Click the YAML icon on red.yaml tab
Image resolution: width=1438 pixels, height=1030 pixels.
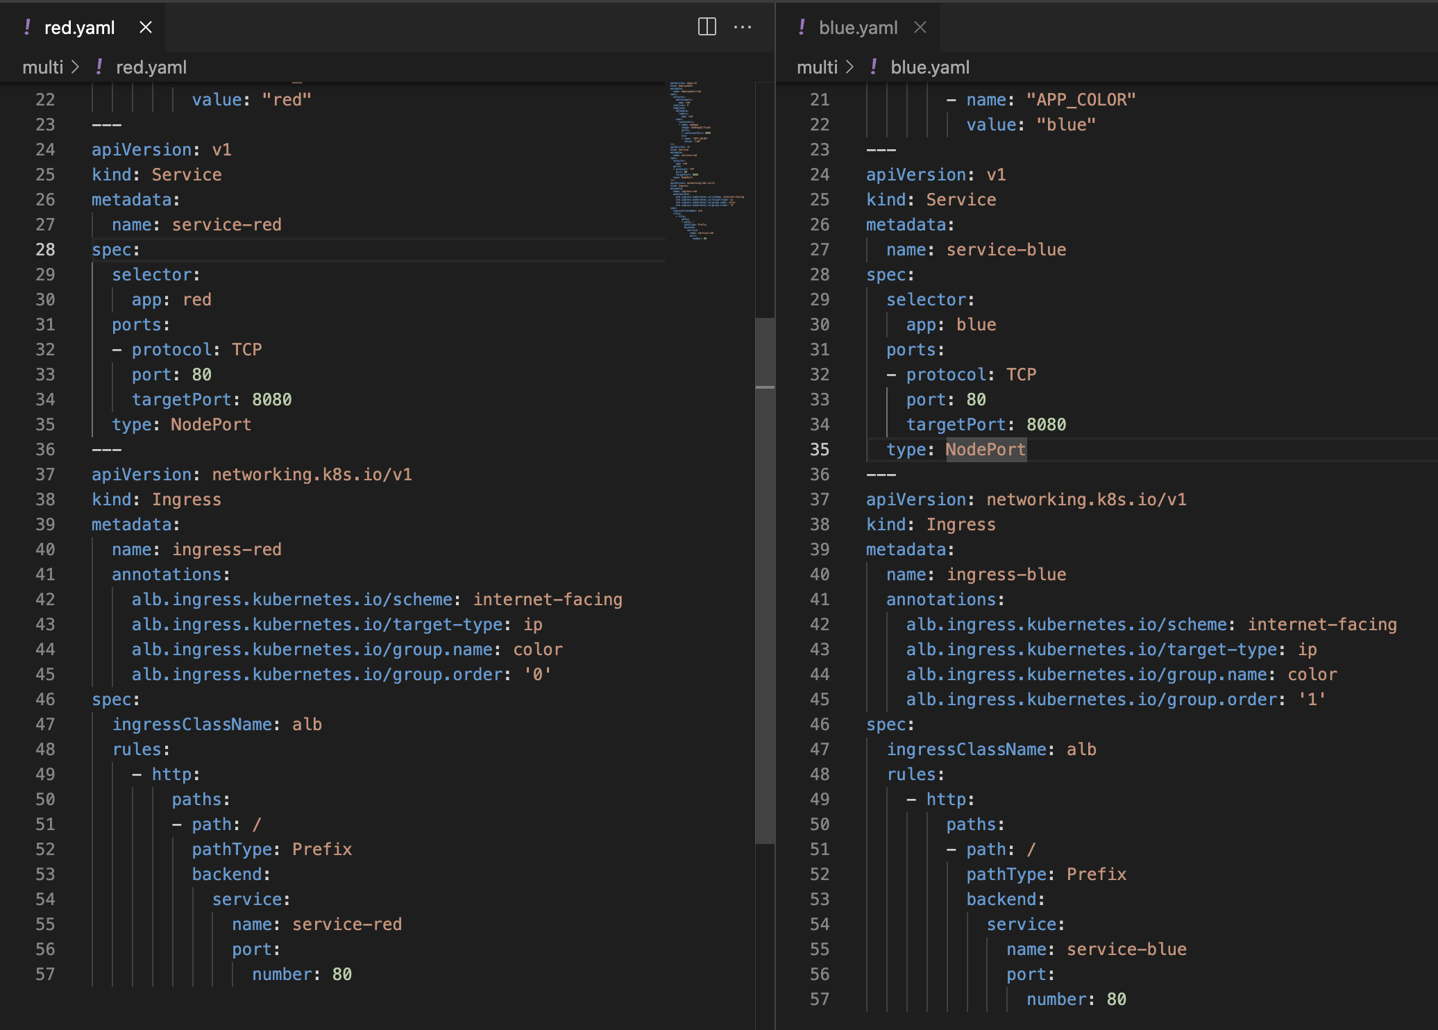(27, 27)
